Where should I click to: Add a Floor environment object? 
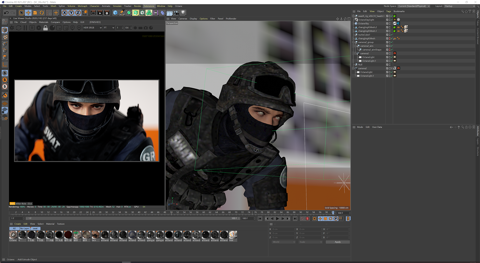click(x=170, y=12)
